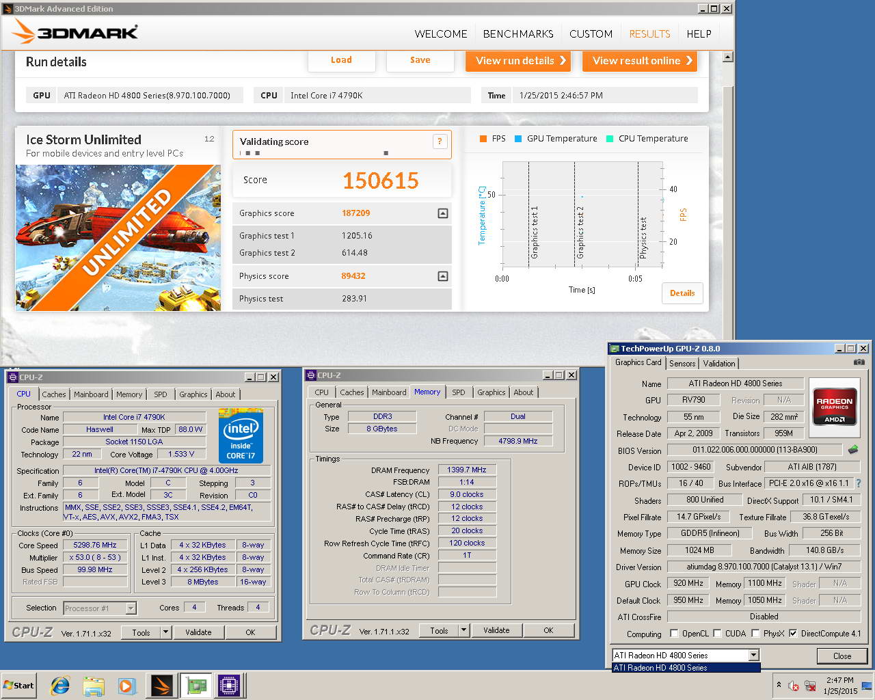Close the GPU-Z window with Close button
This screenshot has height=700, width=875.
[x=842, y=656]
